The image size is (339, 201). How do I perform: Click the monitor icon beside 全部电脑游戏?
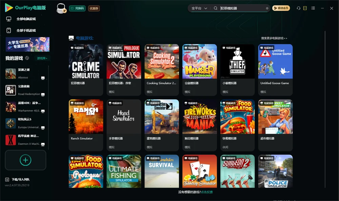click(9, 19)
